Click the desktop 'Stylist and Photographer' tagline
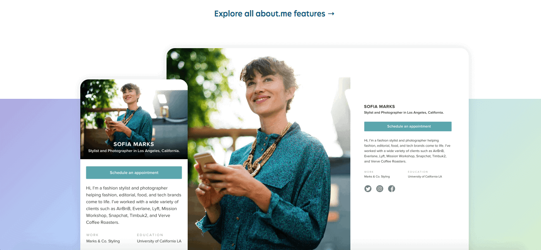The width and height of the screenshot is (541, 250). 404,113
